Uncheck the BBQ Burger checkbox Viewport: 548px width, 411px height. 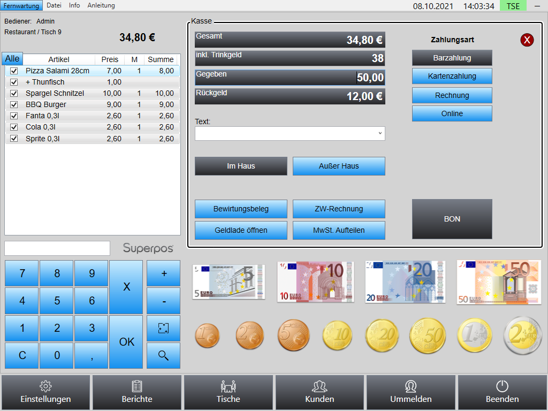[x=14, y=104]
